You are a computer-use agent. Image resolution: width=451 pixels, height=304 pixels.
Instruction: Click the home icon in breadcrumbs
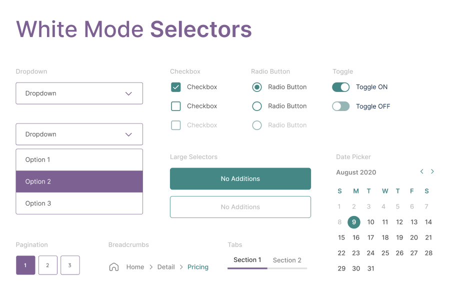coord(114,267)
